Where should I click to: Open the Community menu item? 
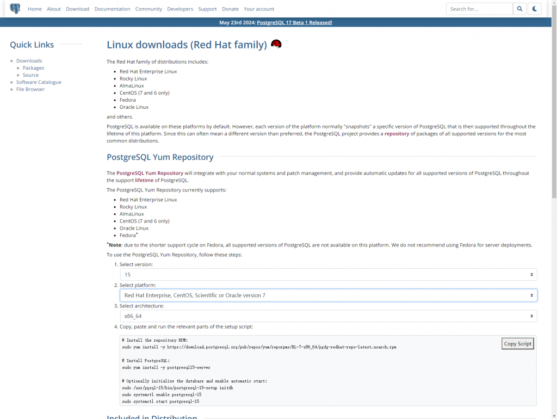click(x=148, y=9)
